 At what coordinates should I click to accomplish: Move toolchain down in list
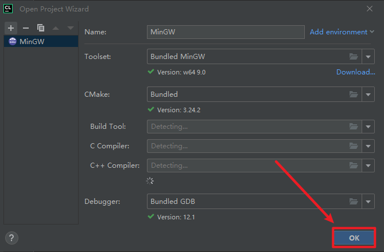(71, 28)
